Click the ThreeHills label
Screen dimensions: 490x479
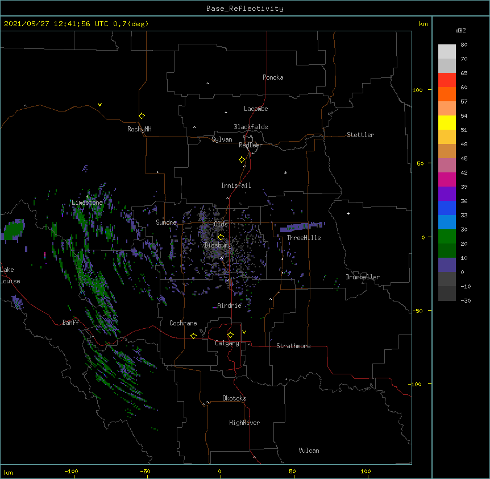(x=304, y=238)
